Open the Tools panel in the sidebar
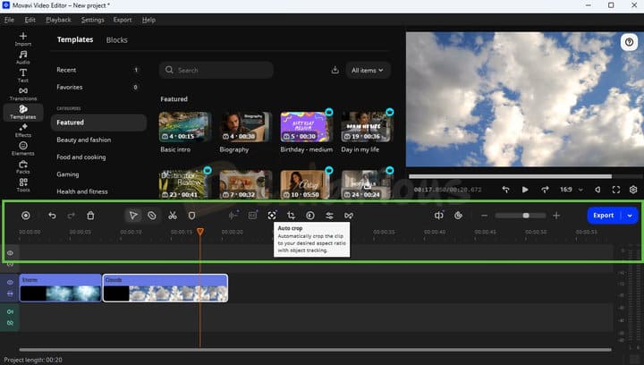Screen dimensions: 644x365 tap(23, 185)
